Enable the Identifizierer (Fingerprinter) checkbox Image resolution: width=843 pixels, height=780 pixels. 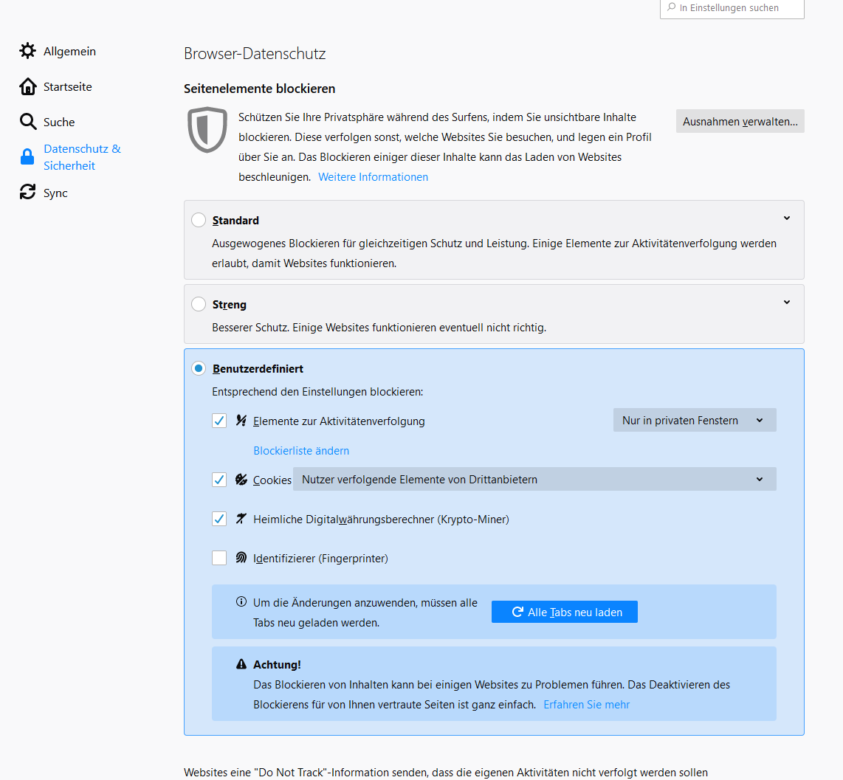click(219, 558)
